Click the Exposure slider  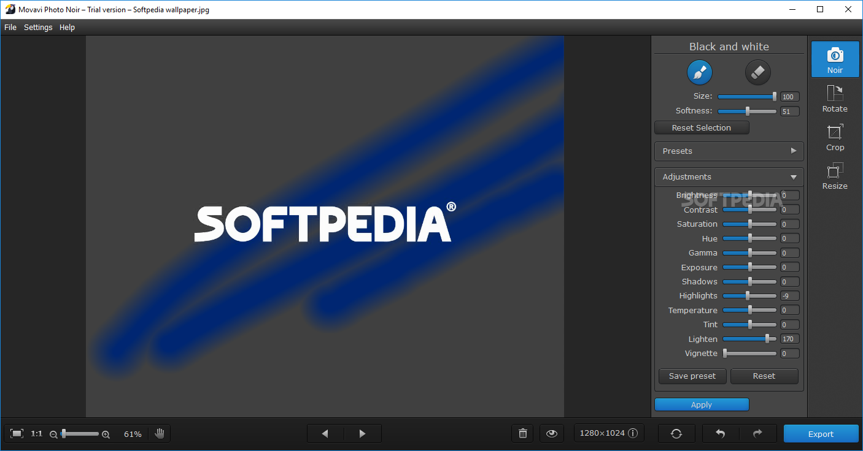tap(749, 267)
